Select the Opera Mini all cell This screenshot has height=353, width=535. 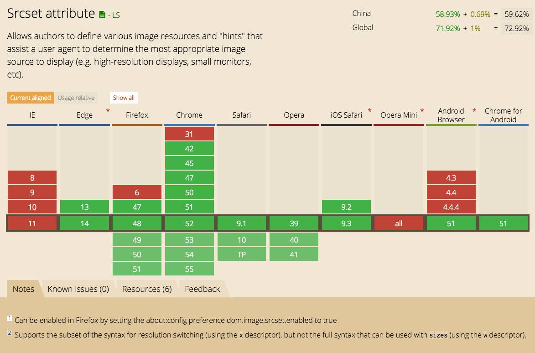coord(399,223)
